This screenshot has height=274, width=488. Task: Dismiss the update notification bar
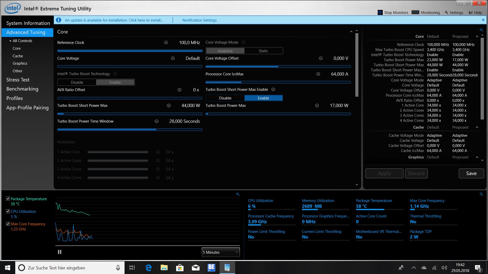tap(483, 20)
